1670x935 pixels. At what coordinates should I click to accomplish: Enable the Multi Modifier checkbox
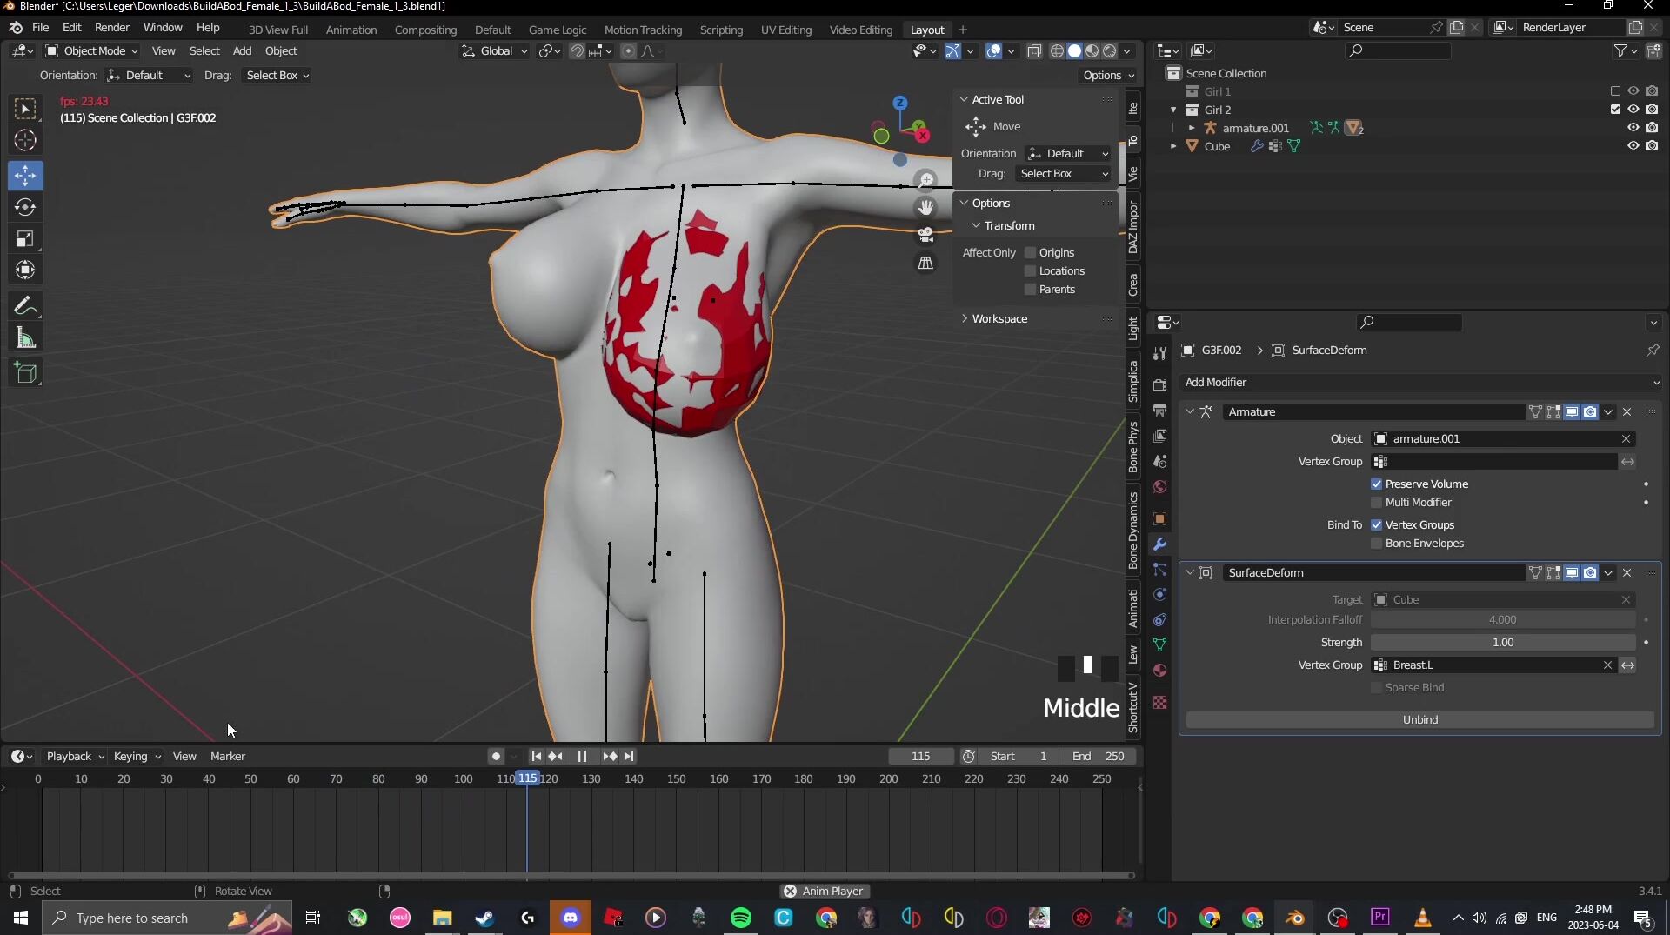point(1376,502)
